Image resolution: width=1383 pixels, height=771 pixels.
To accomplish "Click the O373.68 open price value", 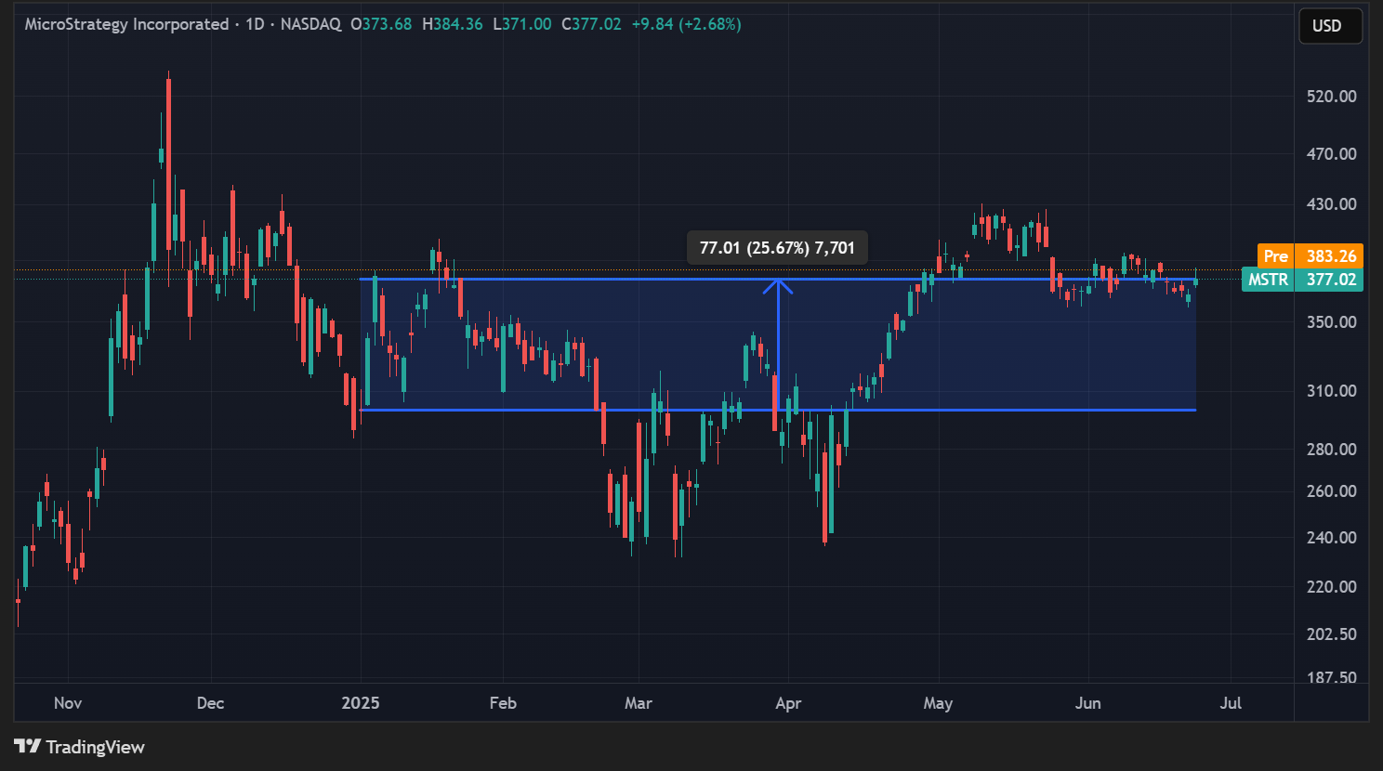I will (x=381, y=24).
